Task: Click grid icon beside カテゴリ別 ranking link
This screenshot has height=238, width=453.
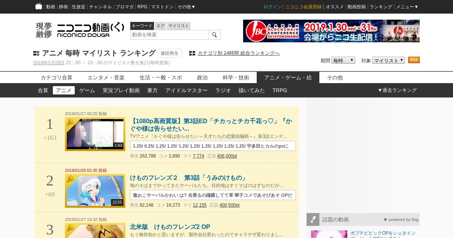Action: point(192,53)
